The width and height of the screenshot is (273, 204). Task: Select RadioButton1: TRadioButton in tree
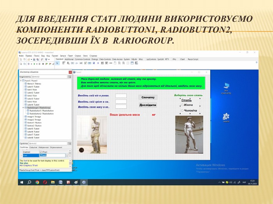(x=42, y=111)
